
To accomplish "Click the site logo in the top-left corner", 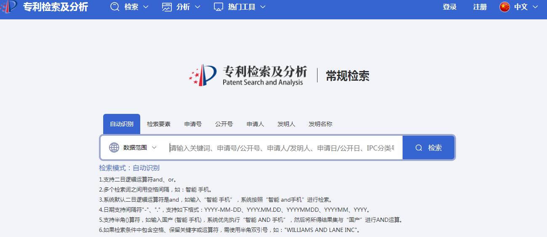I will point(9,7).
